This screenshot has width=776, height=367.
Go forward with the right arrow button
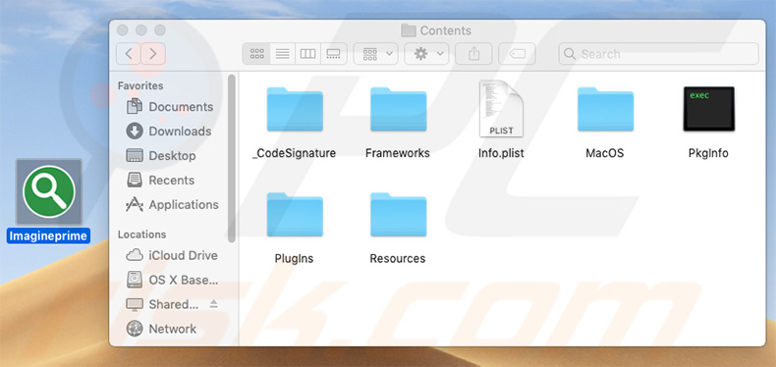coord(153,54)
